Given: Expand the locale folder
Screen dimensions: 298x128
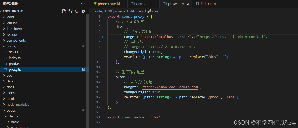Looking at the screenshot, I should pos(45,99).
